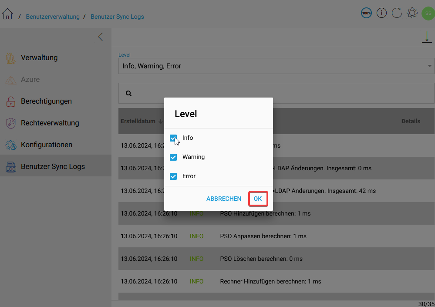This screenshot has width=435, height=307.
Task: Confirm the Level dialog with OK
Action: tap(258, 199)
